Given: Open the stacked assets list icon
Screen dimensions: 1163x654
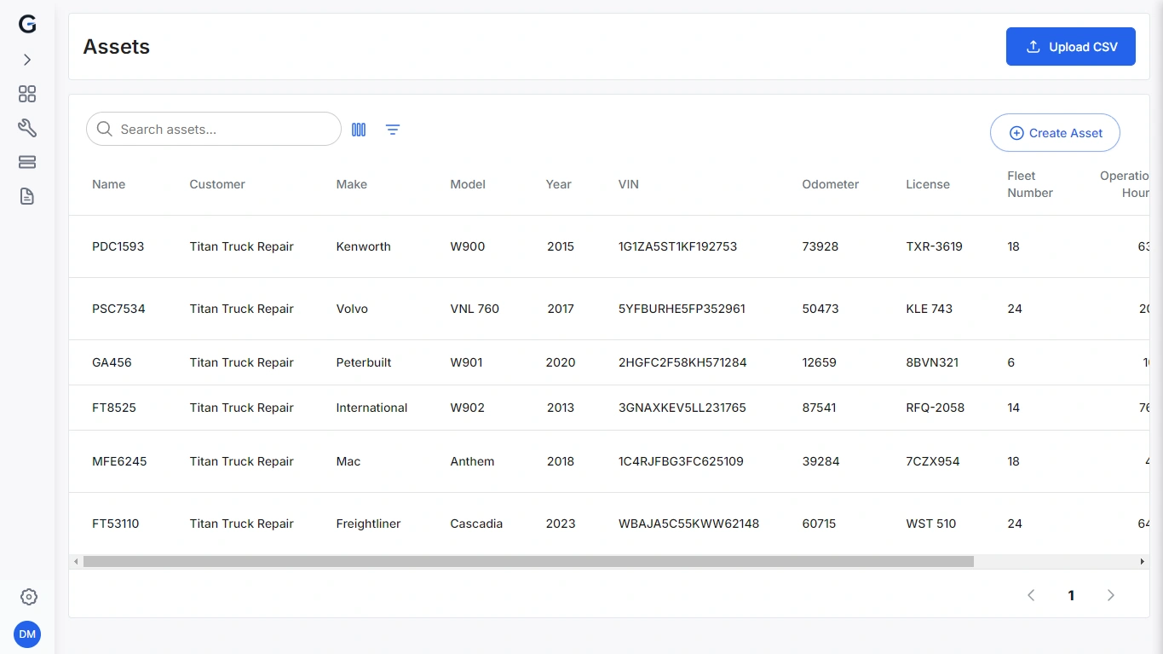Looking at the screenshot, I should [x=27, y=162].
